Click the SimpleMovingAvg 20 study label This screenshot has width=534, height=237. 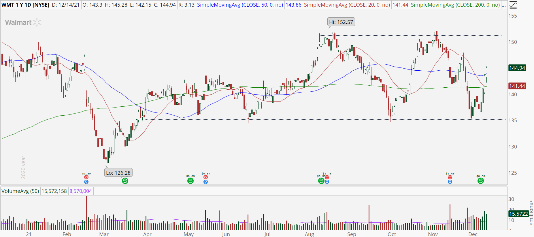tap(347, 5)
